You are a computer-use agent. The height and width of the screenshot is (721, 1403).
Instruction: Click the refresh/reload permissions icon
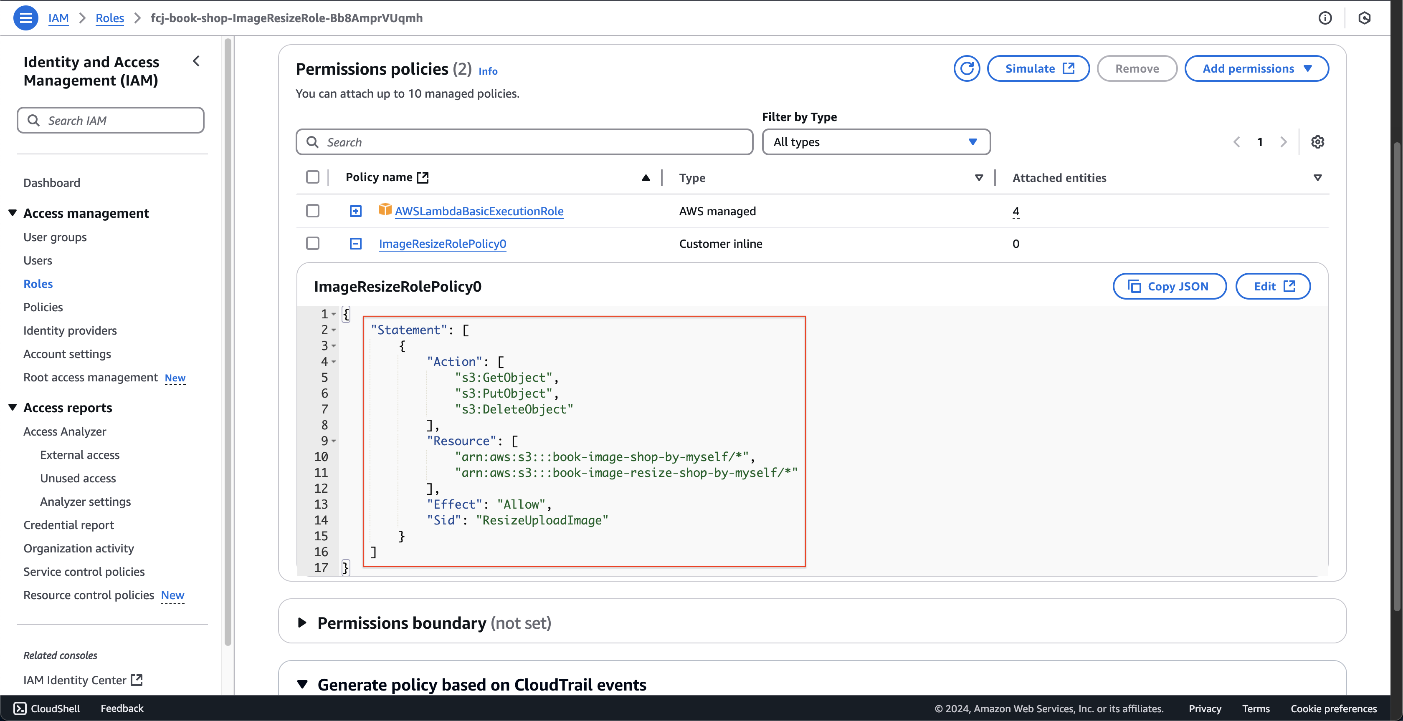pos(967,68)
